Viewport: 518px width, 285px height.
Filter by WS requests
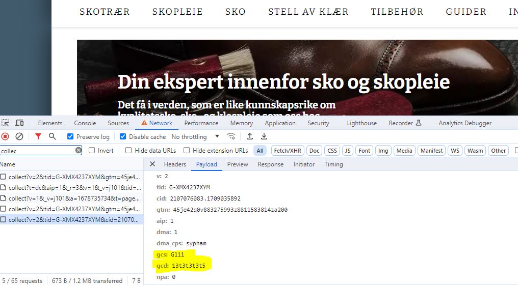(455, 151)
